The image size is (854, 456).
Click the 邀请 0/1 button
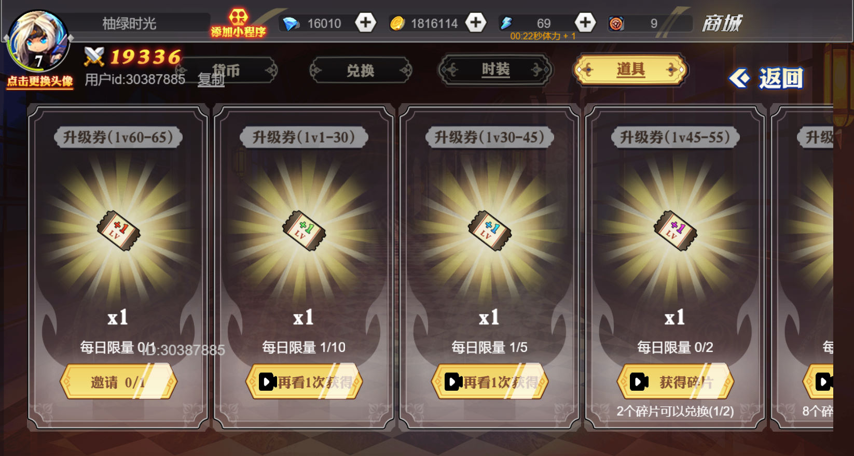118,382
